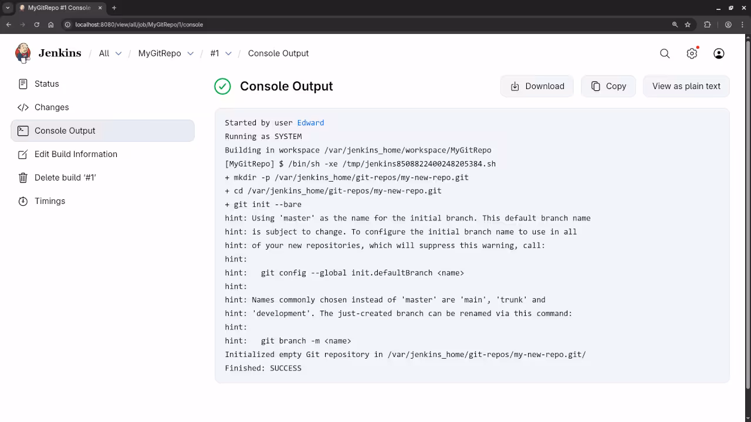The width and height of the screenshot is (751, 422).
Task: Expand the All view dropdown chevron
Action: pos(119,53)
